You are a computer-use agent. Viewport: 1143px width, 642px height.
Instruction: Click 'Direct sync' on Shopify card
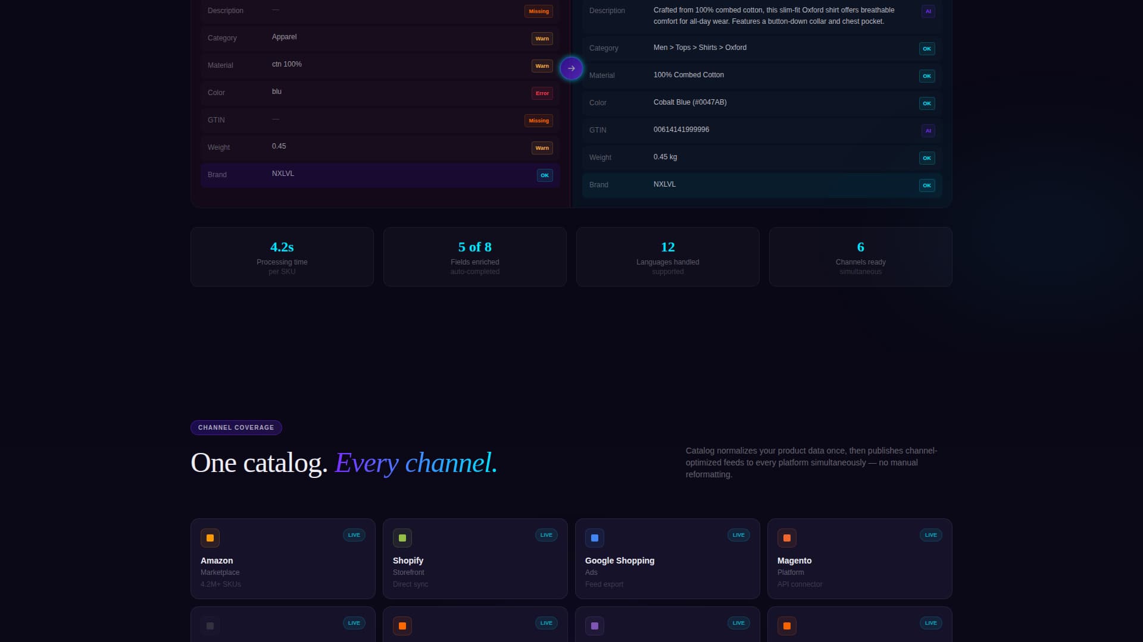pos(410,584)
